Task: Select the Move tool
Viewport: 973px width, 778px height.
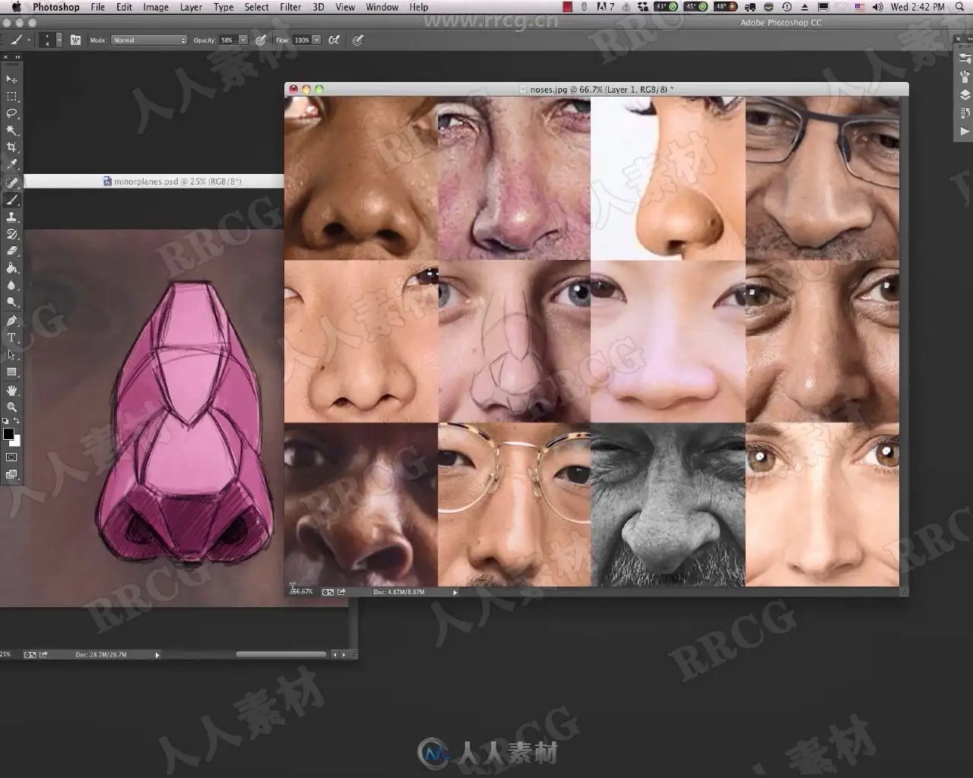Action: point(11,79)
